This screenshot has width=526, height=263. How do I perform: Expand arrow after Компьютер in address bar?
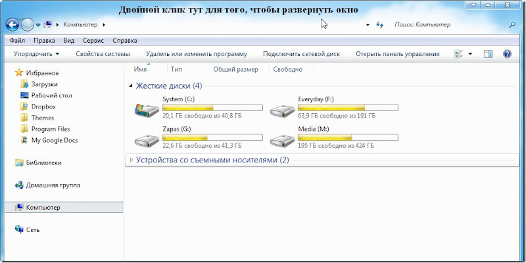point(104,25)
